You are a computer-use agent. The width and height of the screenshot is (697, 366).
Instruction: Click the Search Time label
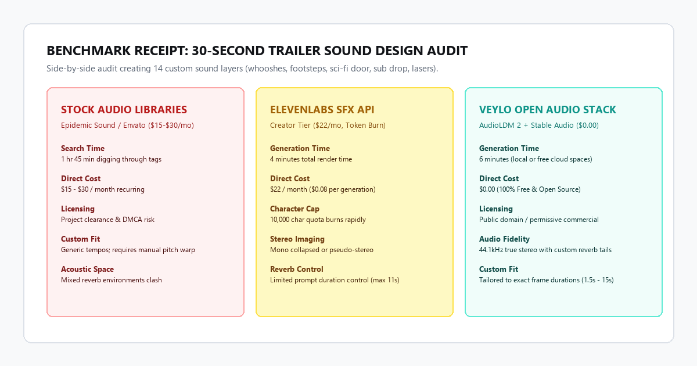[82, 148]
